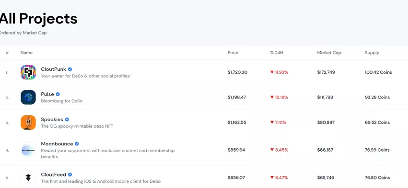
Task: Open the Moonbounce project name link
Action: [57, 144]
